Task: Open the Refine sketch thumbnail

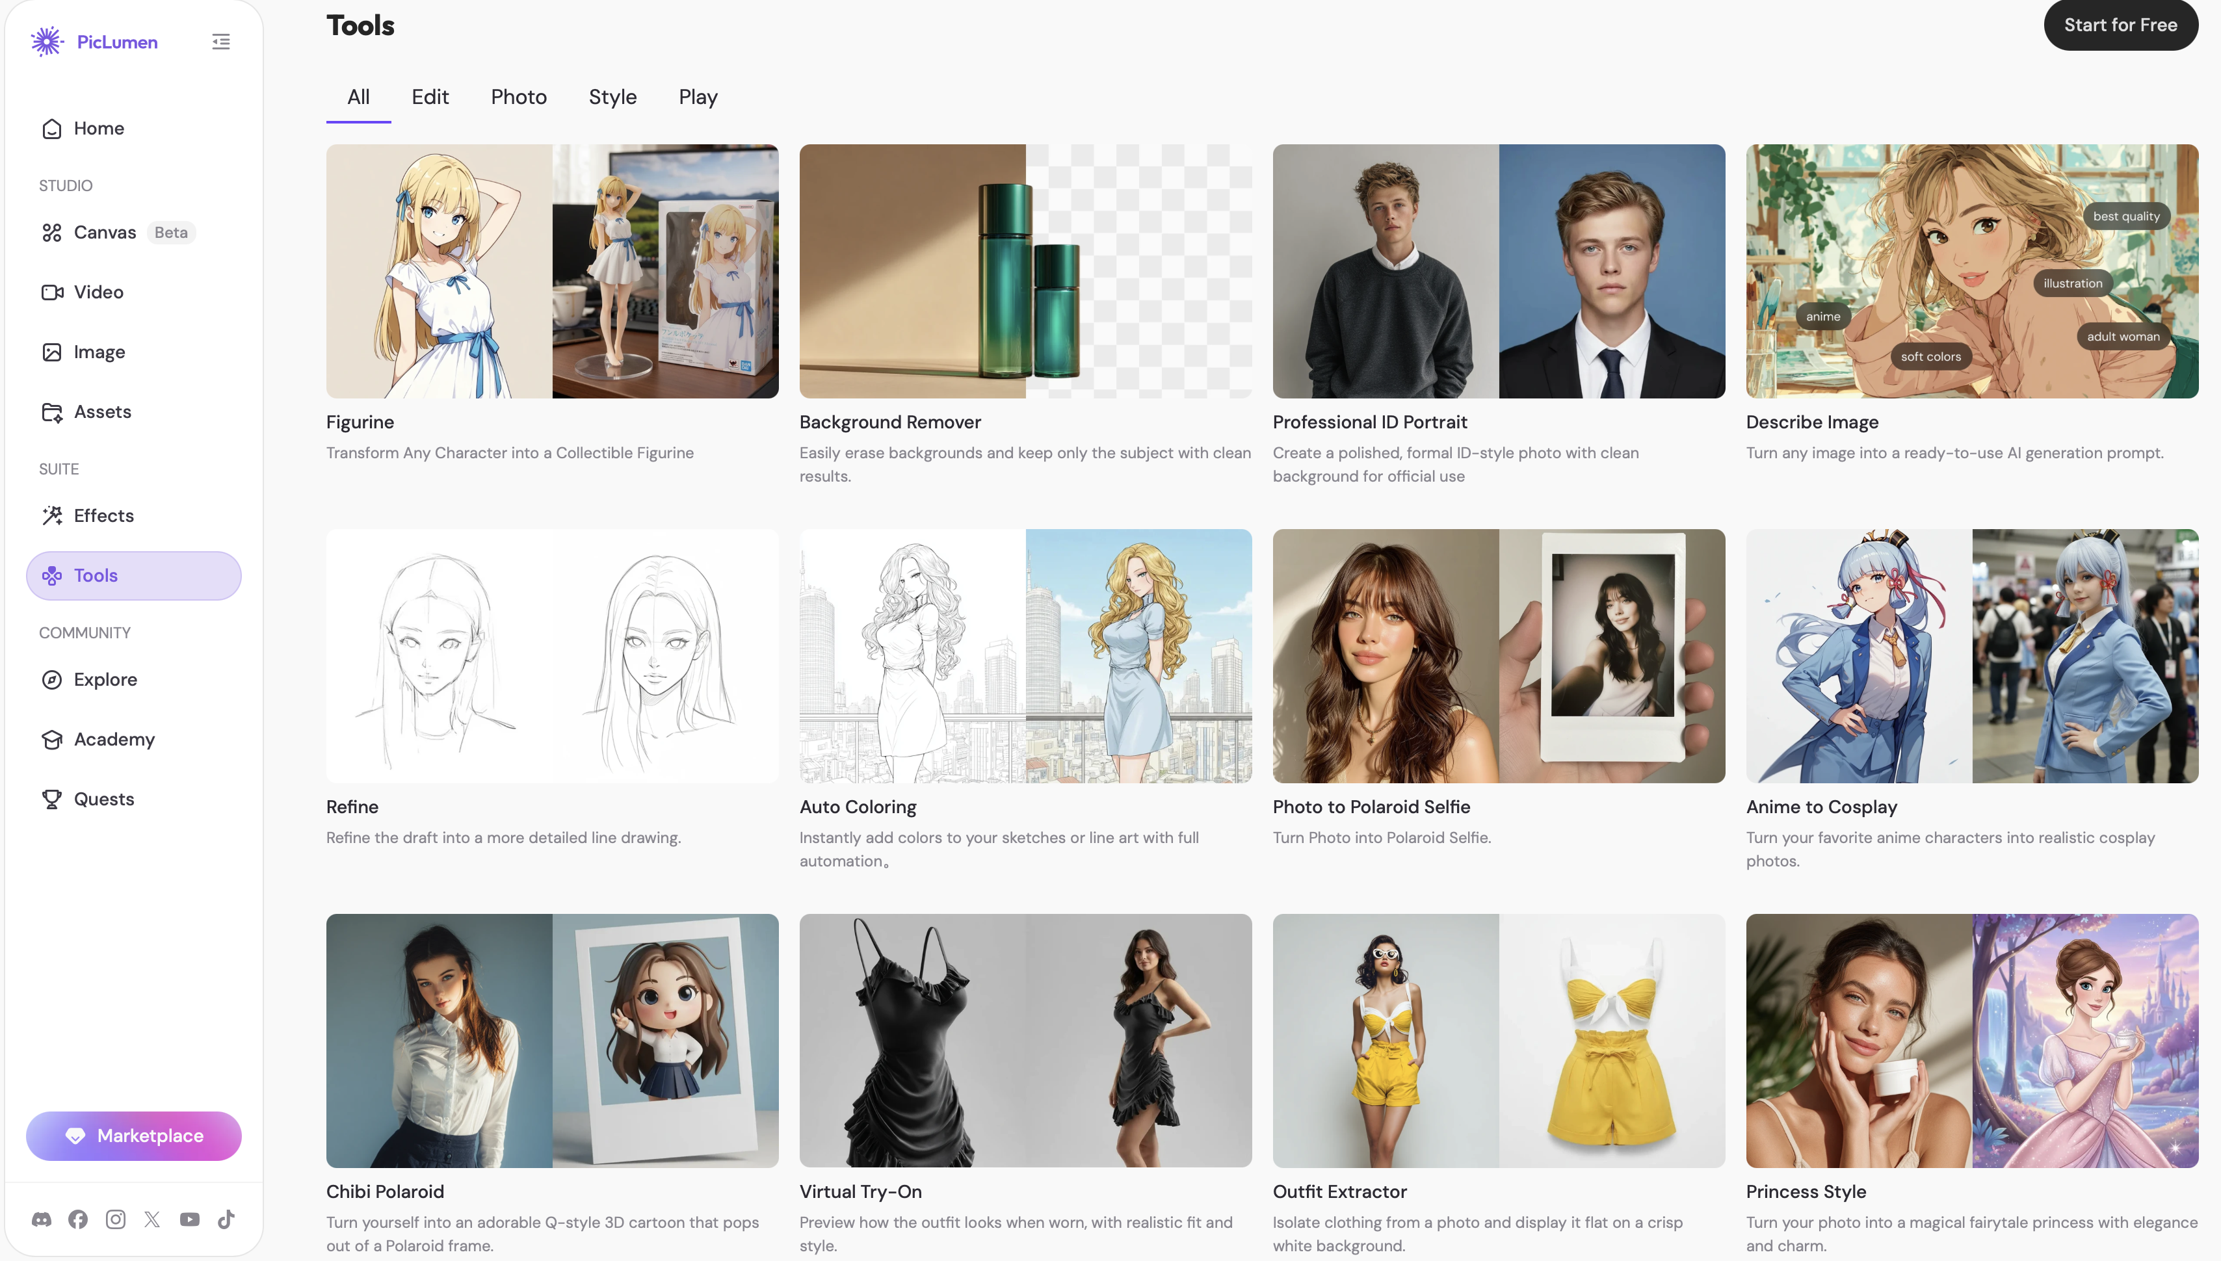Action: [x=553, y=656]
